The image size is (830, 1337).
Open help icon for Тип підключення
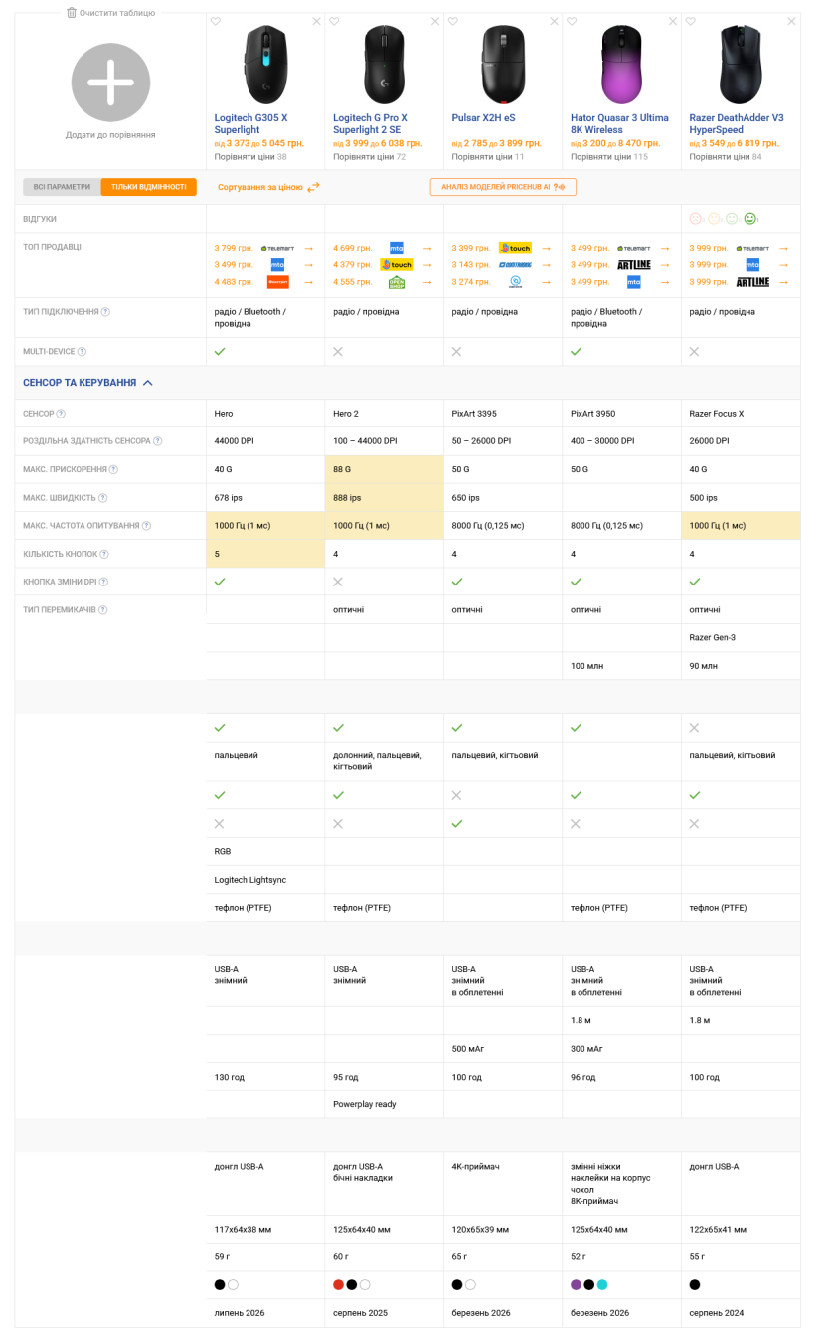pos(105,312)
